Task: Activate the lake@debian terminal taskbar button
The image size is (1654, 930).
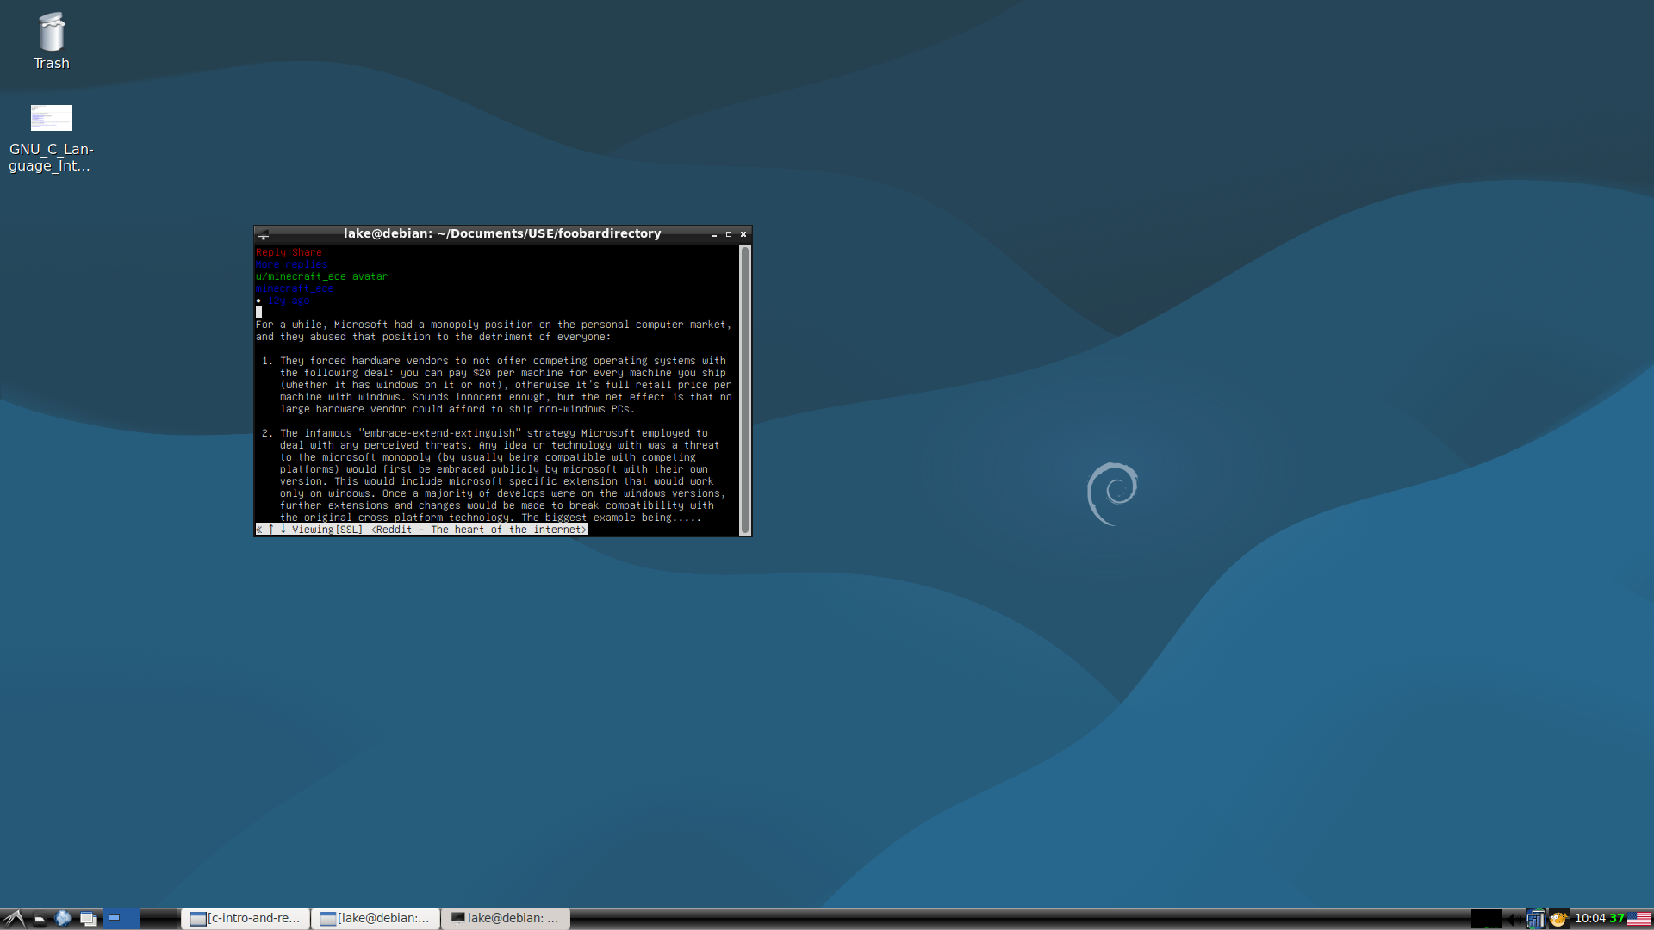Action: point(506,919)
